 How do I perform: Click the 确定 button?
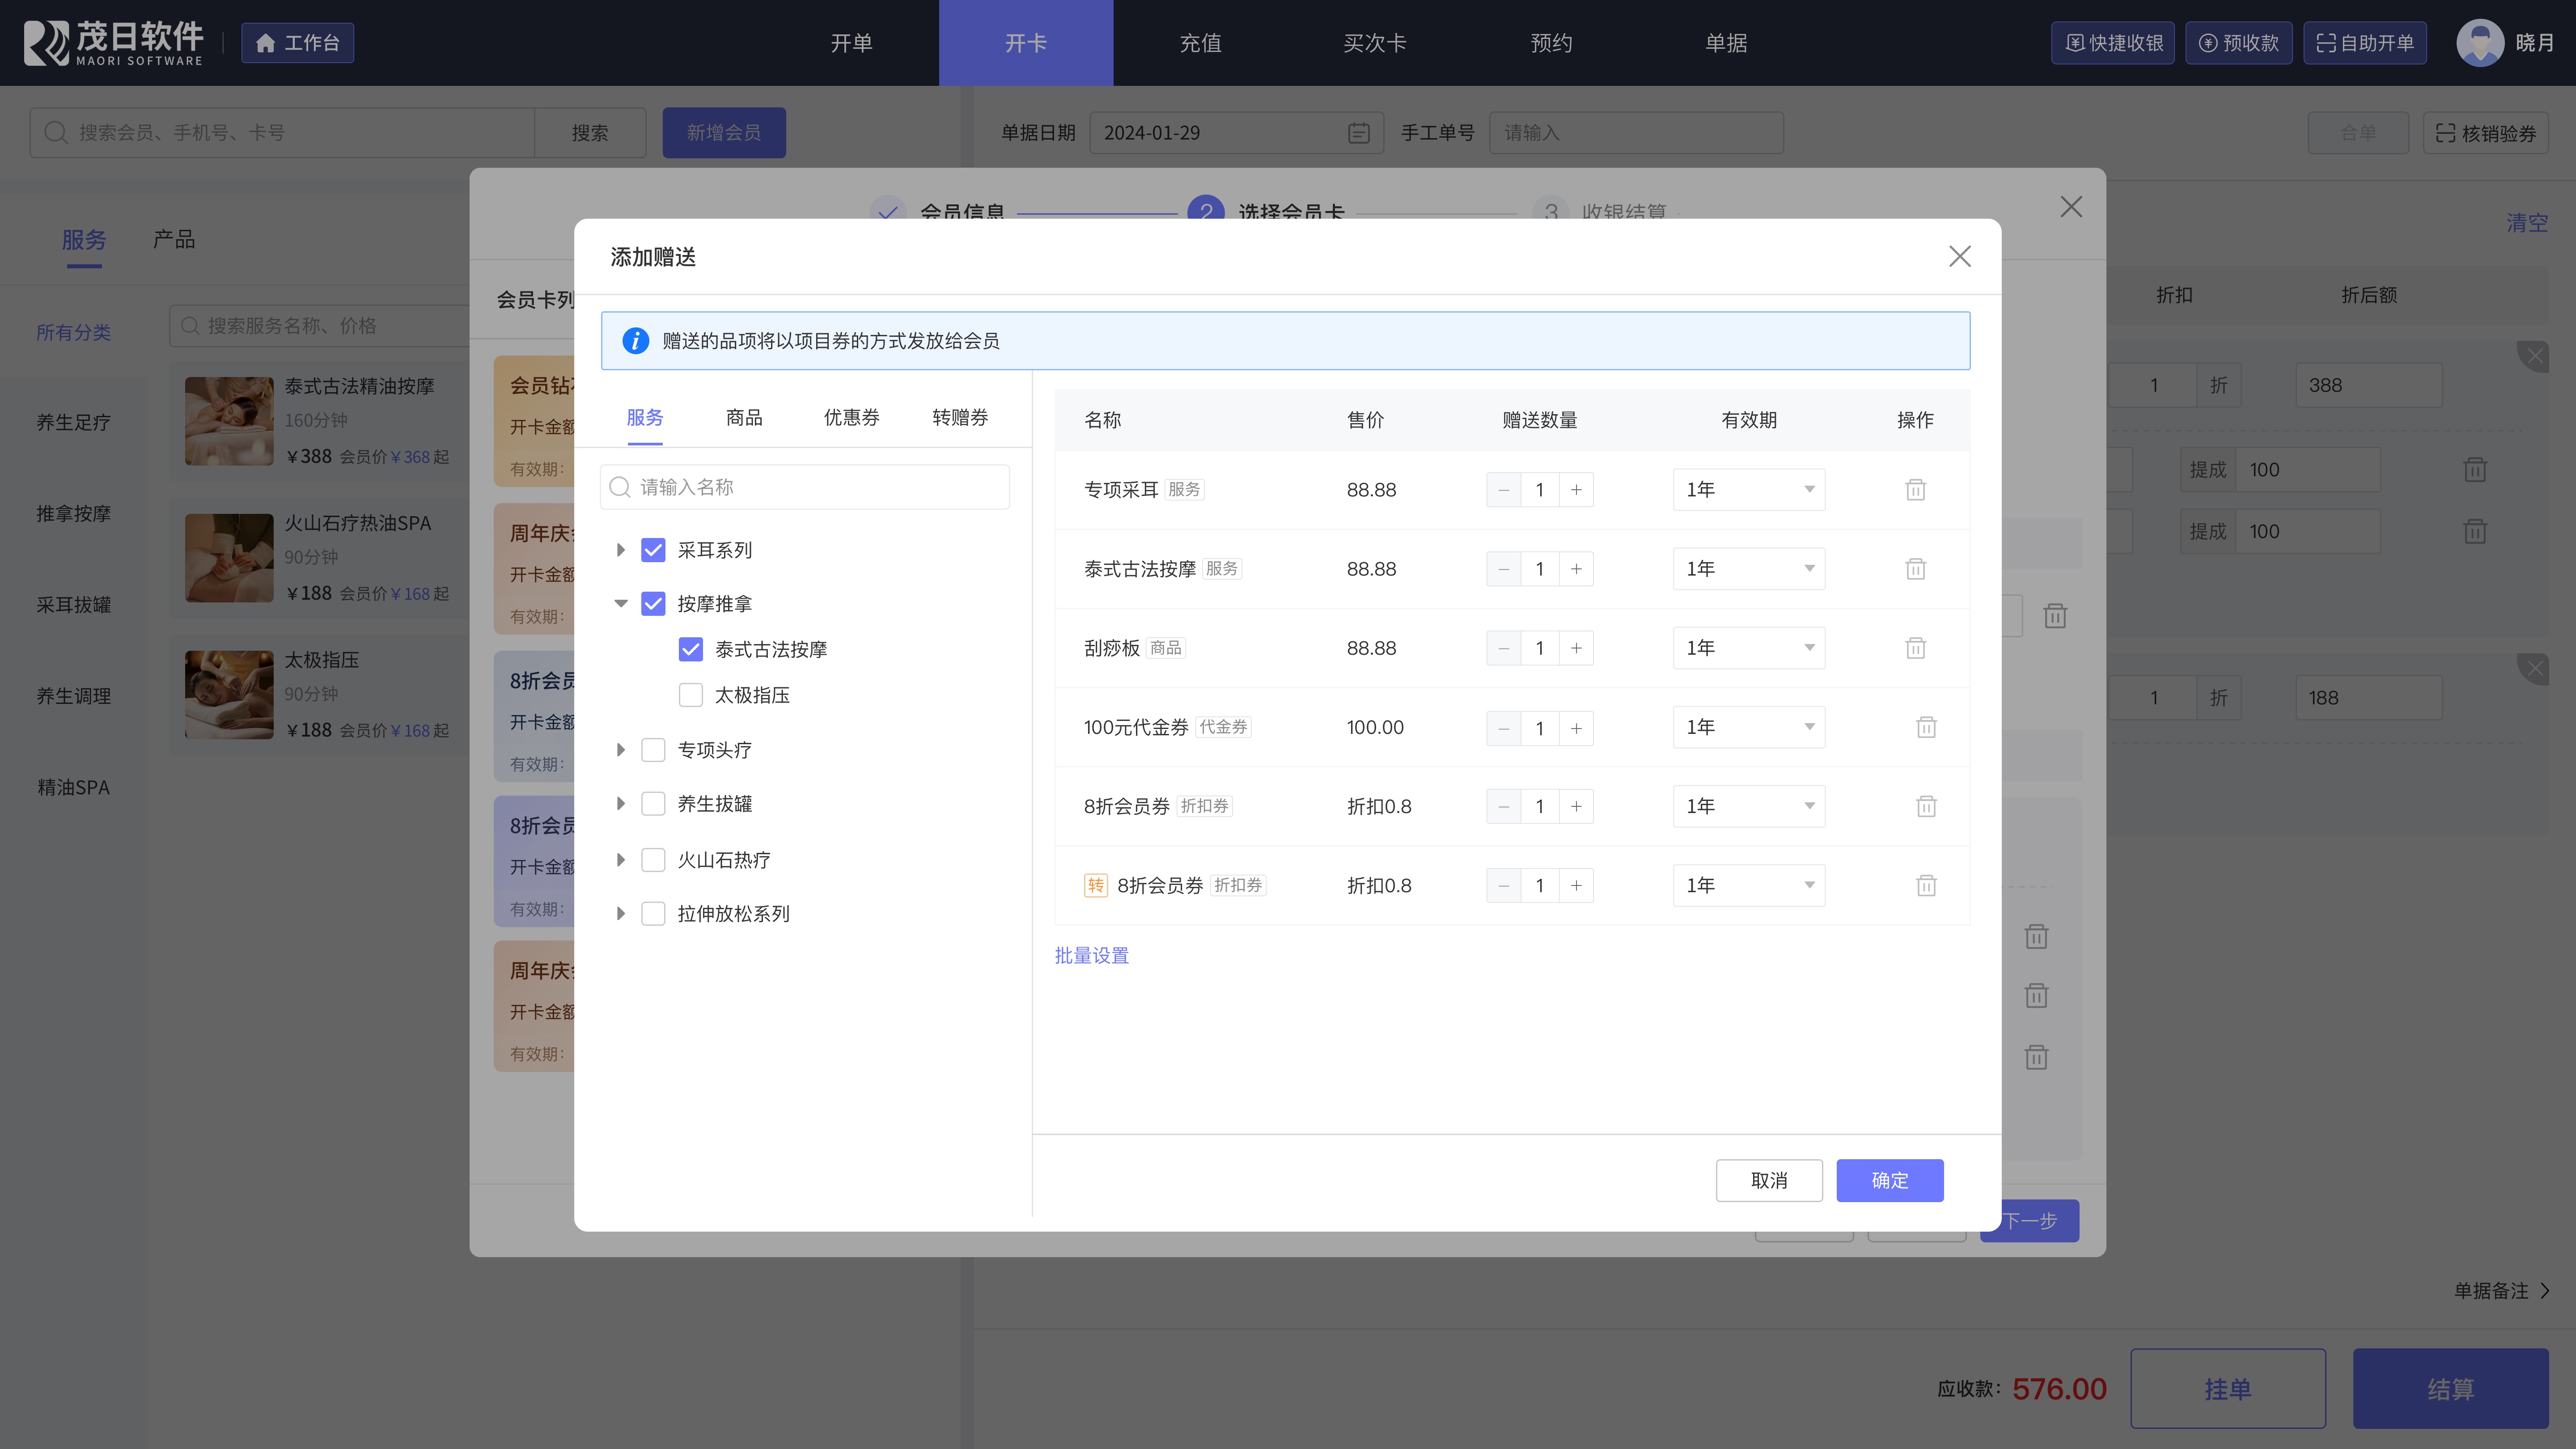point(1889,1180)
